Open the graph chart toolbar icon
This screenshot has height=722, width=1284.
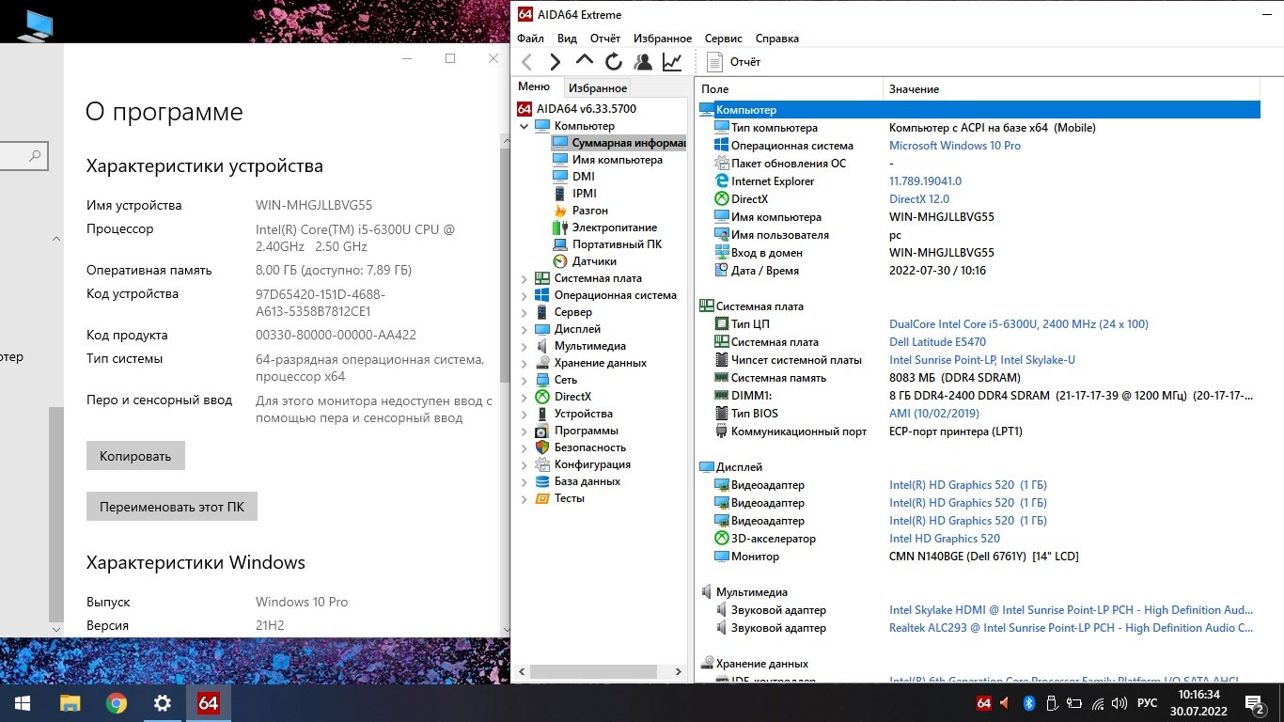click(x=672, y=62)
